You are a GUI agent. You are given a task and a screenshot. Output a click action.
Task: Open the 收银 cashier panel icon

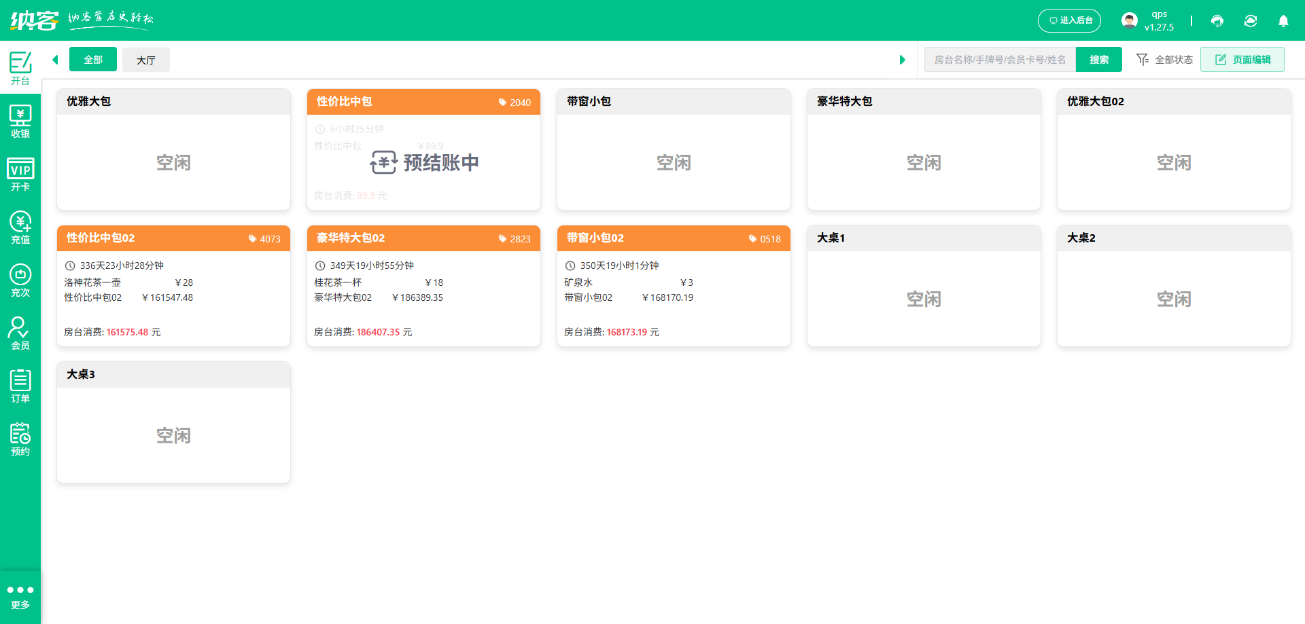20,121
